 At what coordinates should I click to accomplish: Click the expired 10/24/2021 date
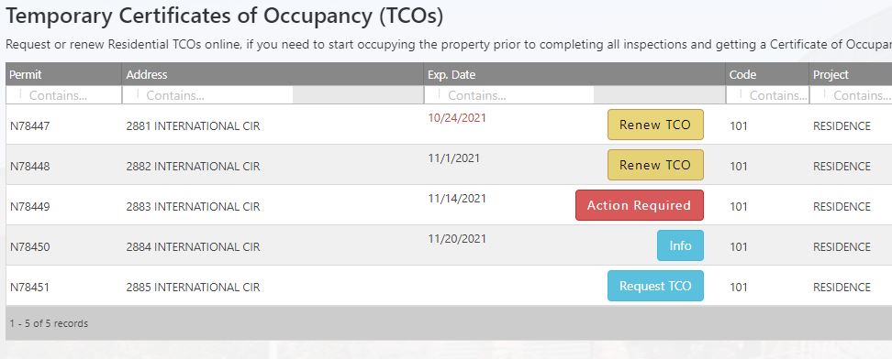pyautogui.click(x=457, y=117)
